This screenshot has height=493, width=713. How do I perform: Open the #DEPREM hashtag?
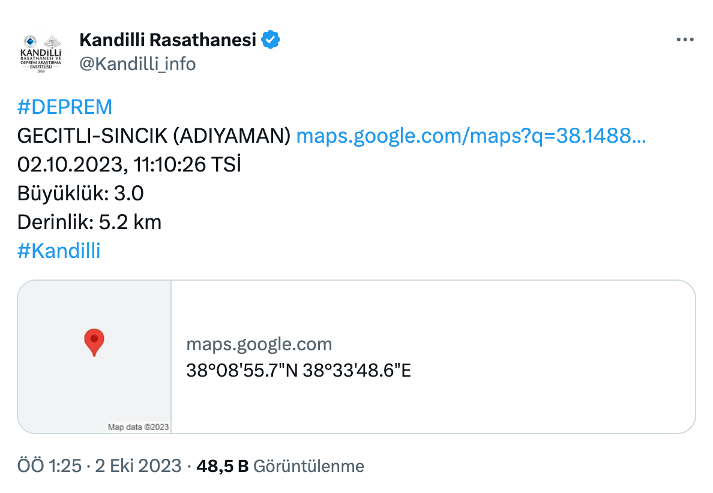[x=65, y=107]
